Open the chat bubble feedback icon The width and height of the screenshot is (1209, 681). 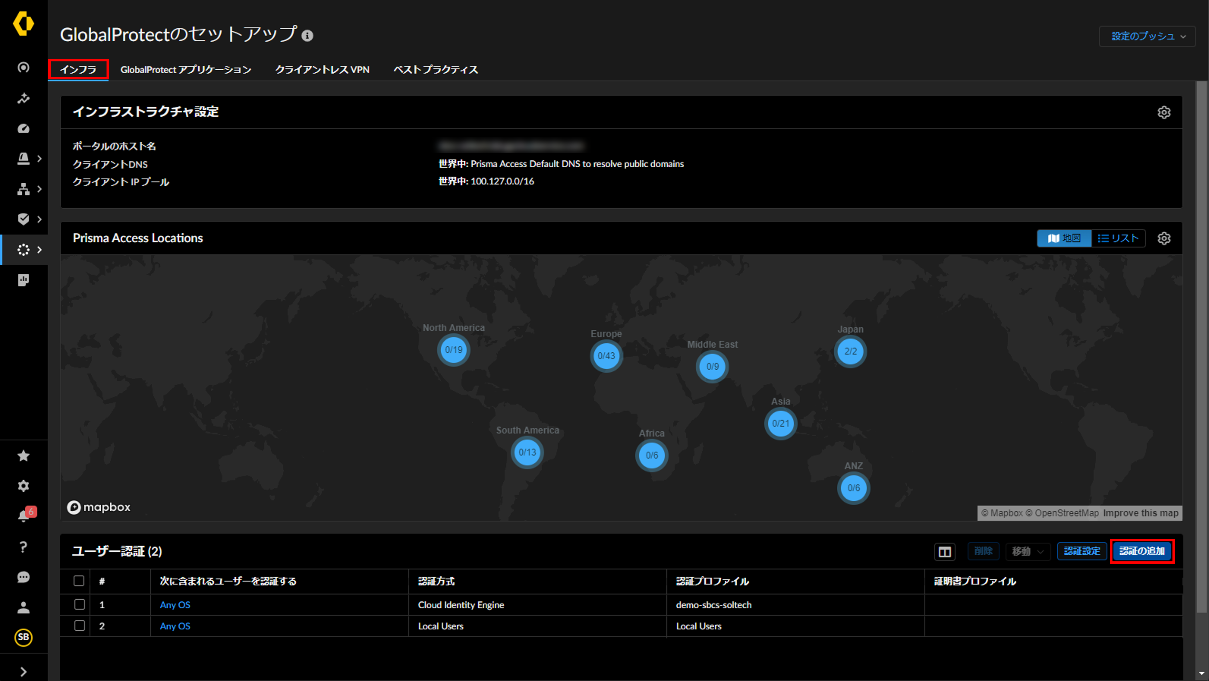click(23, 577)
